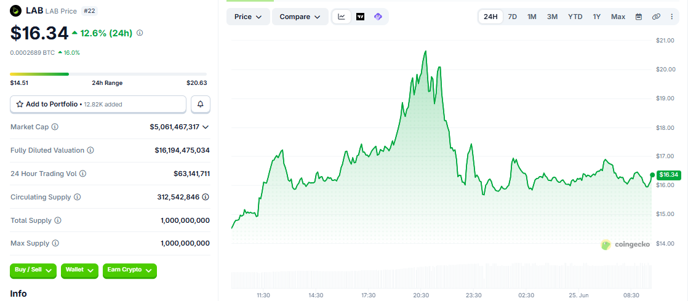This screenshot has width=688, height=301.
Task: Click the $20.63 range high value
Action: [x=196, y=83]
